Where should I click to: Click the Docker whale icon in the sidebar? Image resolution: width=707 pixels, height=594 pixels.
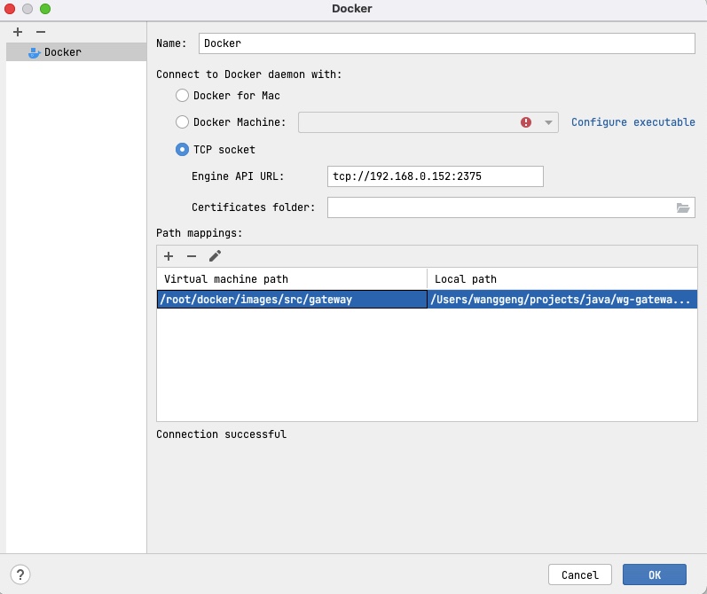pyautogui.click(x=35, y=52)
